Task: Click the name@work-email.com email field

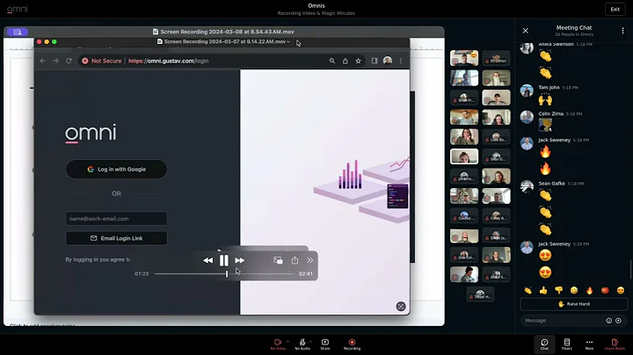Action: pos(116,219)
